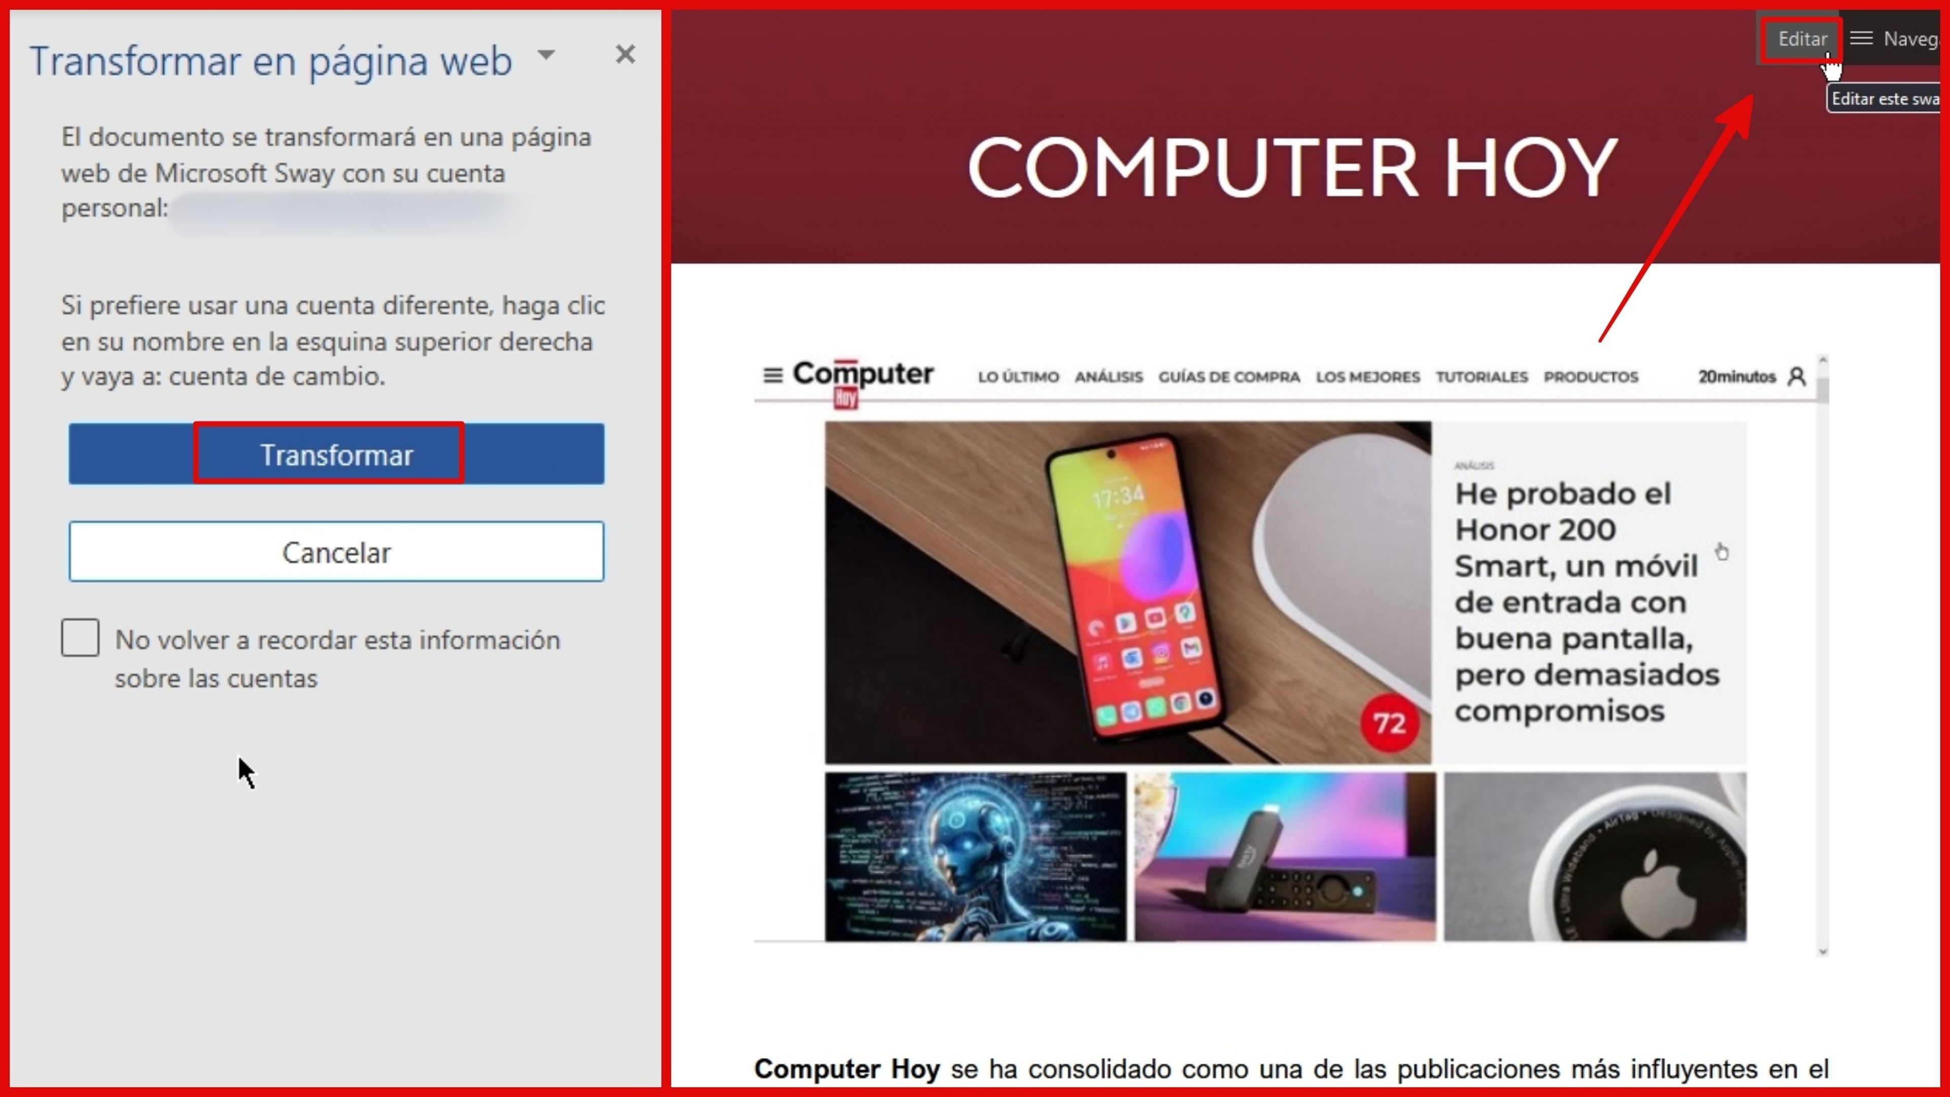Click the Editar este sway icon
The height and width of the screenshot is (1097, 1950).
(x=1803, y=38)
